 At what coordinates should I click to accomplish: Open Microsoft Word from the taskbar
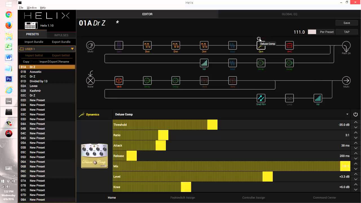(x=9, y=58)
